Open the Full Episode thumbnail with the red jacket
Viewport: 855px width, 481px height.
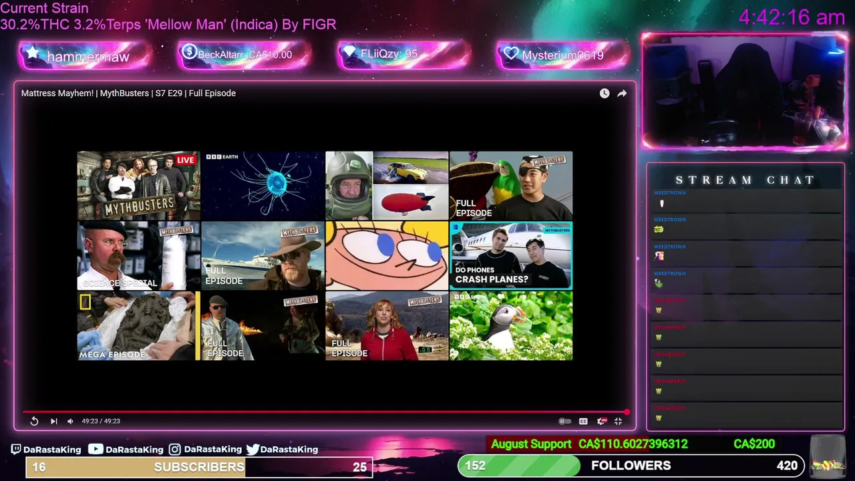coord(387,326)
